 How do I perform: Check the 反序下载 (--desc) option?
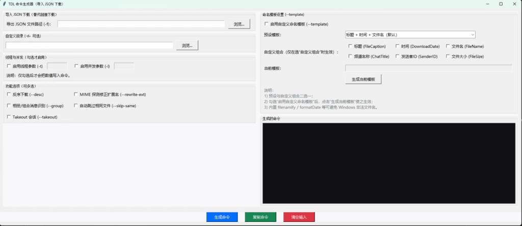tap(9, 94)
